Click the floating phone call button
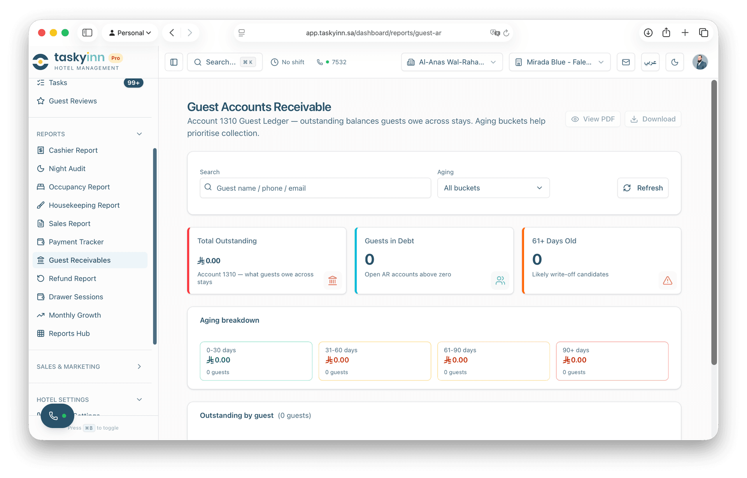 (57, 416)
